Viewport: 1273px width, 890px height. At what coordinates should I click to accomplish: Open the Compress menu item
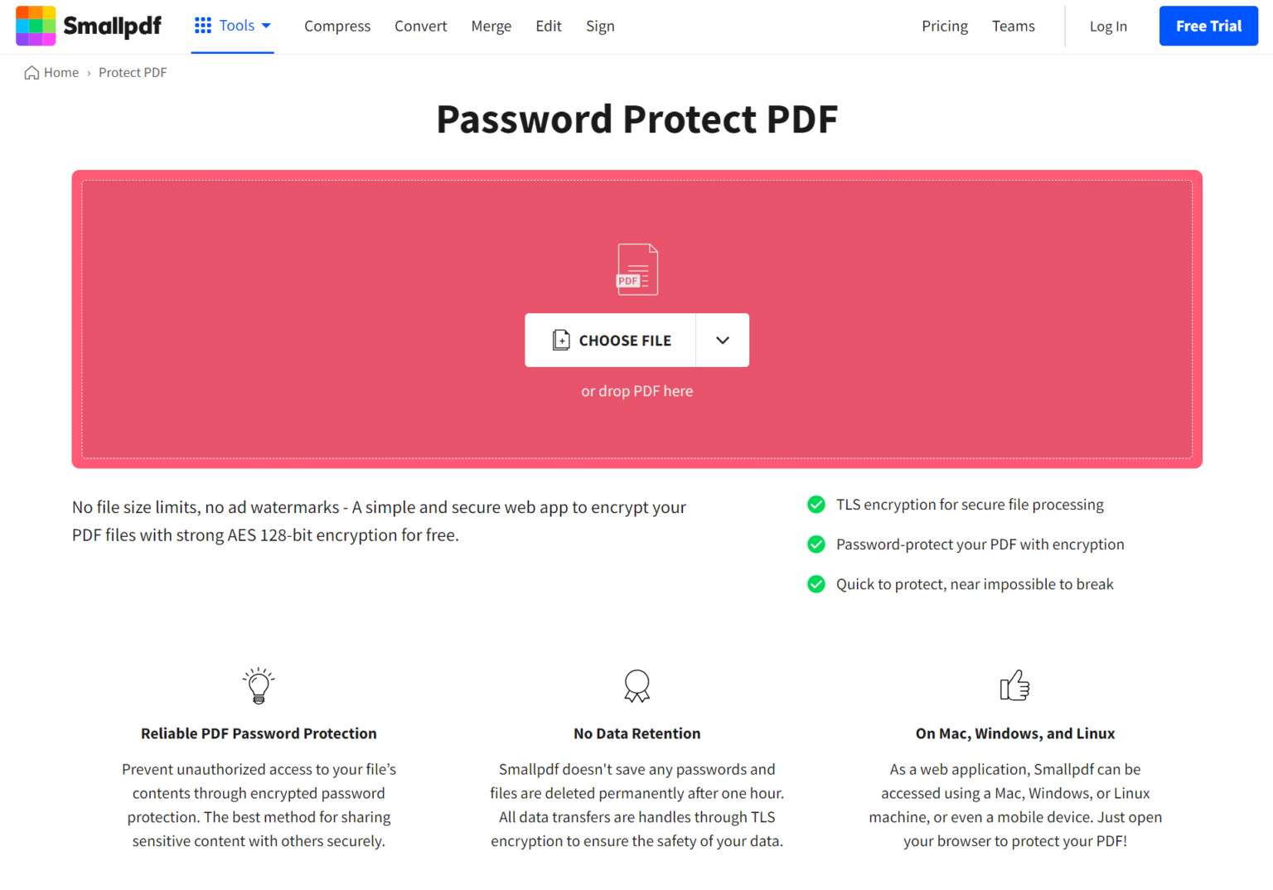(337, 26)
